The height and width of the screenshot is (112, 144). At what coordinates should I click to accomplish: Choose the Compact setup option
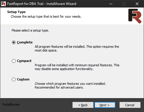pyautogui.click(x=14, y=61)
